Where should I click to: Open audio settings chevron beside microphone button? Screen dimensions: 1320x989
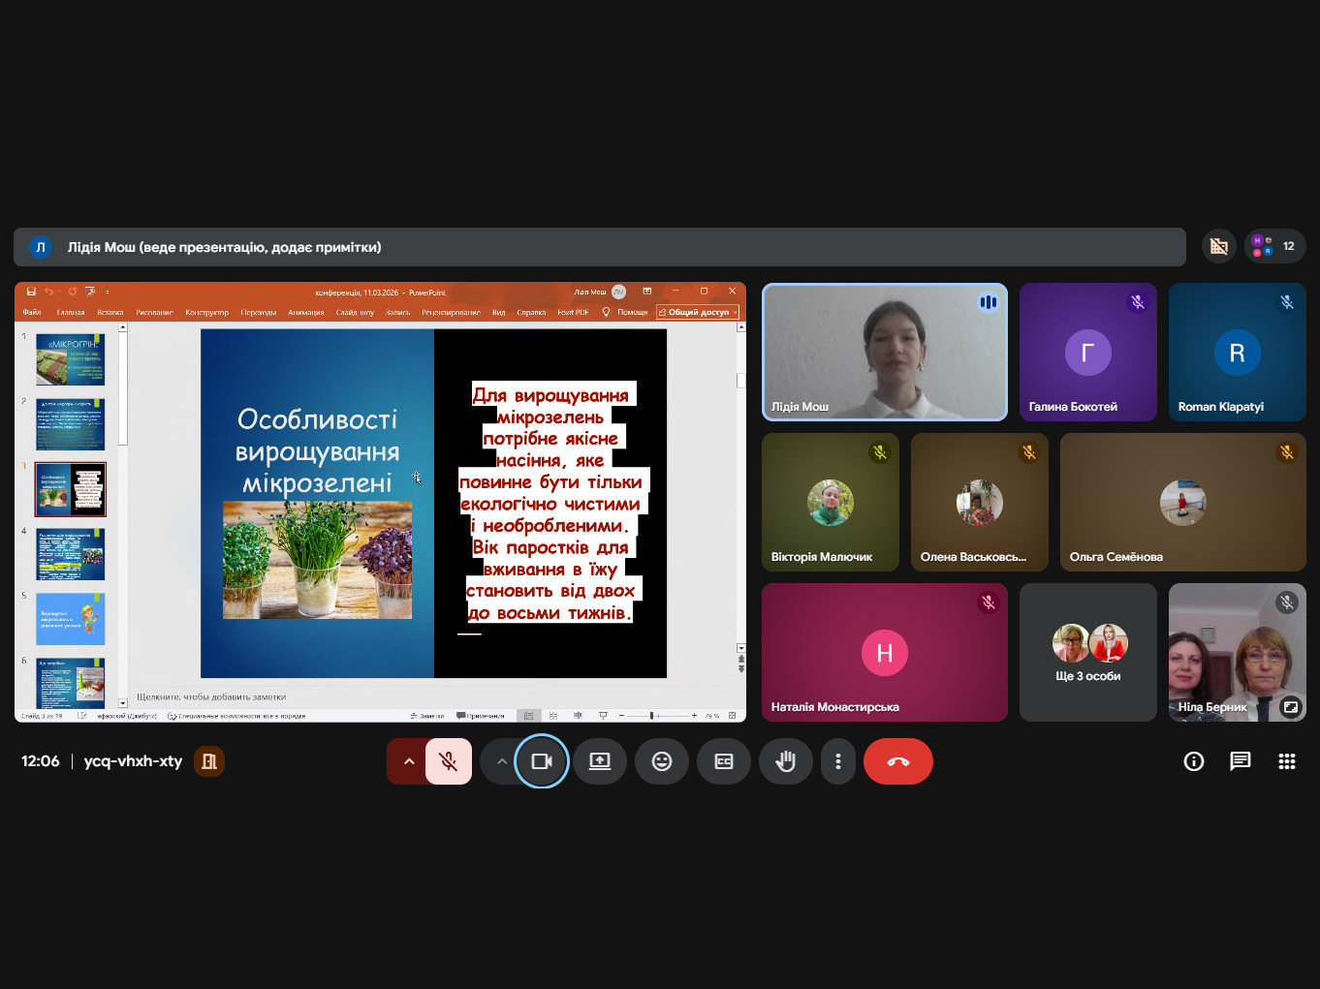(x=408, y=761)
